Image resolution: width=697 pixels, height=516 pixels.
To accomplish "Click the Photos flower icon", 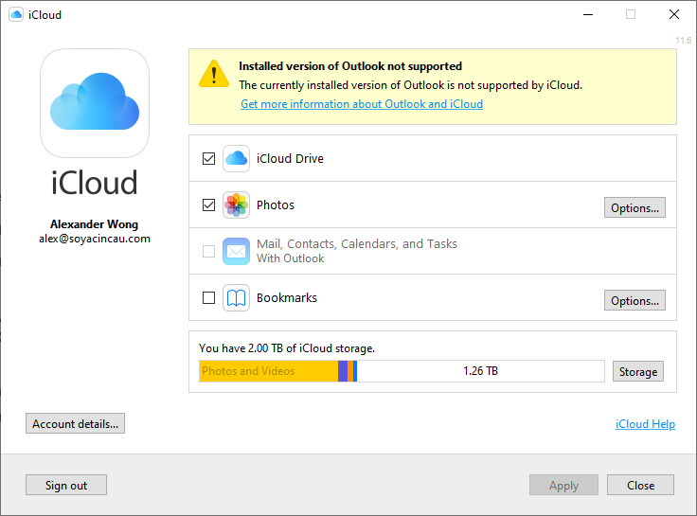I will click(x=236, y=205).
